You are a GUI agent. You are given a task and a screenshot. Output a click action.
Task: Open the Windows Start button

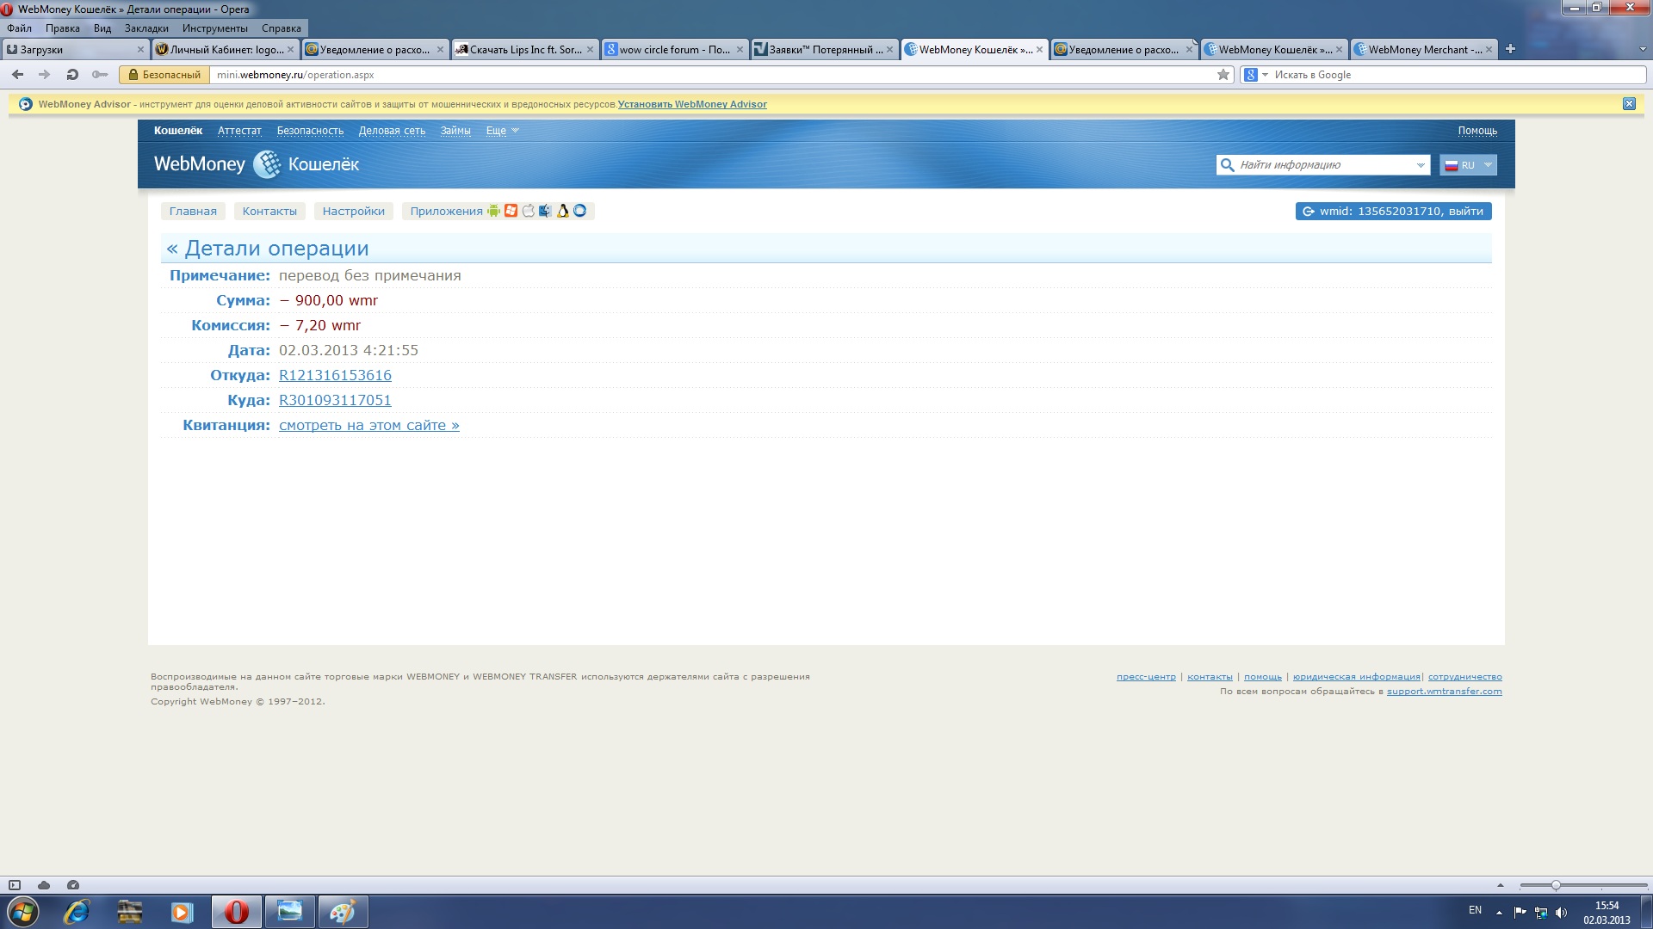[x=23, y=912]
